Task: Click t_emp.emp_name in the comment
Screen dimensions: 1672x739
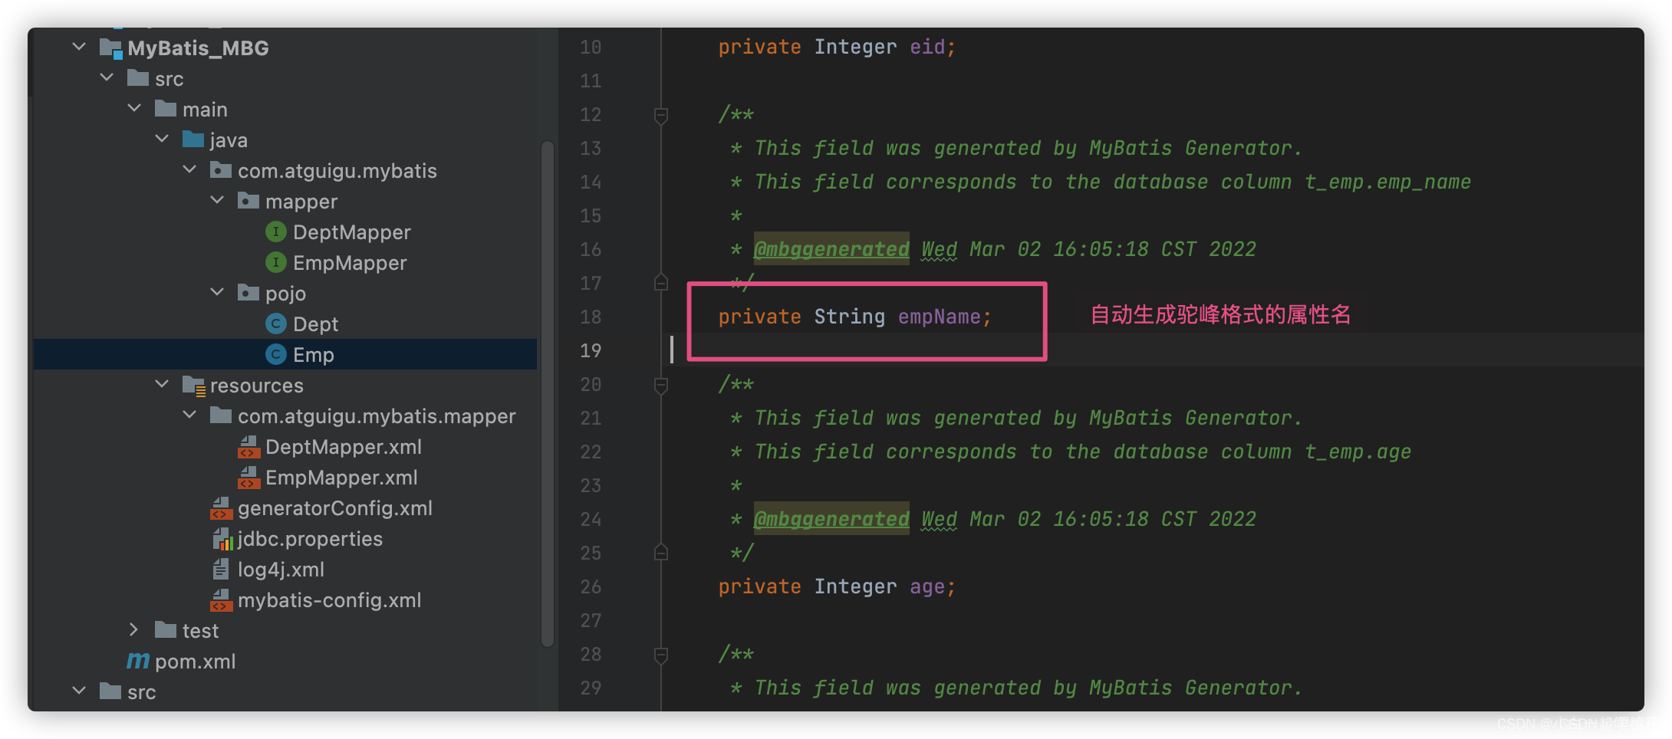Action: tap(1387, 182)
